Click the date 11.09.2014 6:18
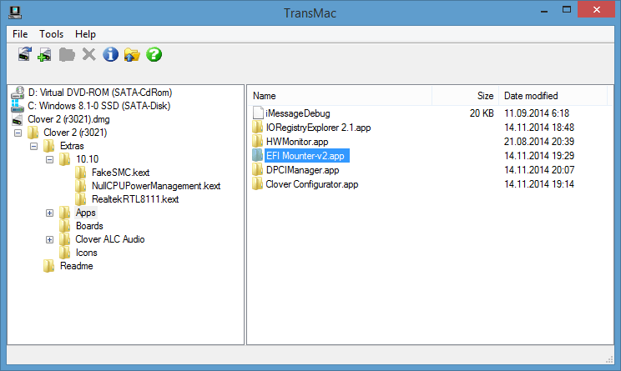621x371 pixels. pyautogui.click(x=537, y=113)
